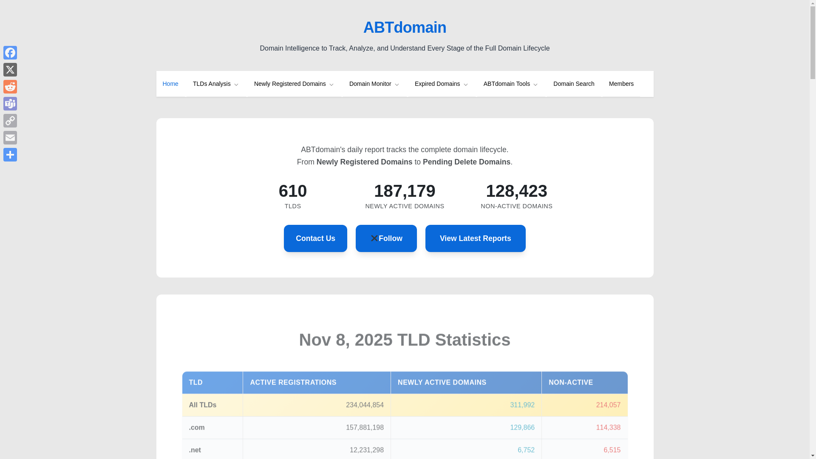Share page on X
Screen dimensions: 816x459
click(10, 70)
